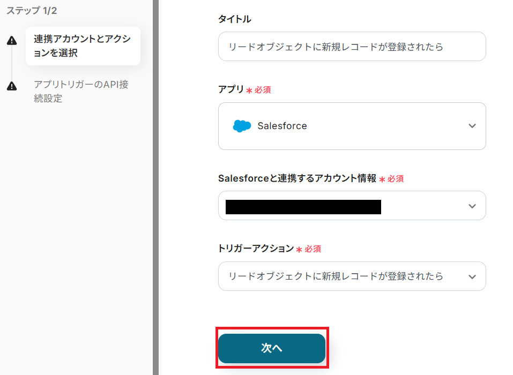
Task: Expand the アプリ dropdown chevron
Action: [472, 126]
